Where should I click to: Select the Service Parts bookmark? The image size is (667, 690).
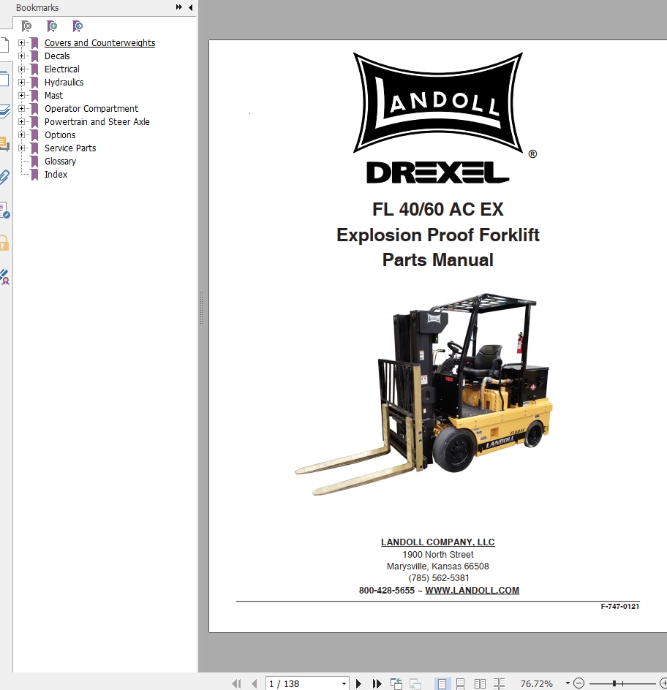point(70,148)
